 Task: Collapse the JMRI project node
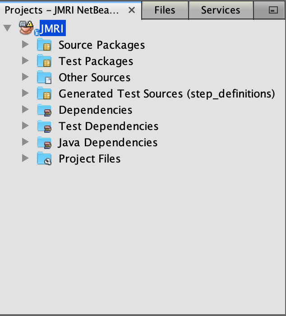(7, 28)
